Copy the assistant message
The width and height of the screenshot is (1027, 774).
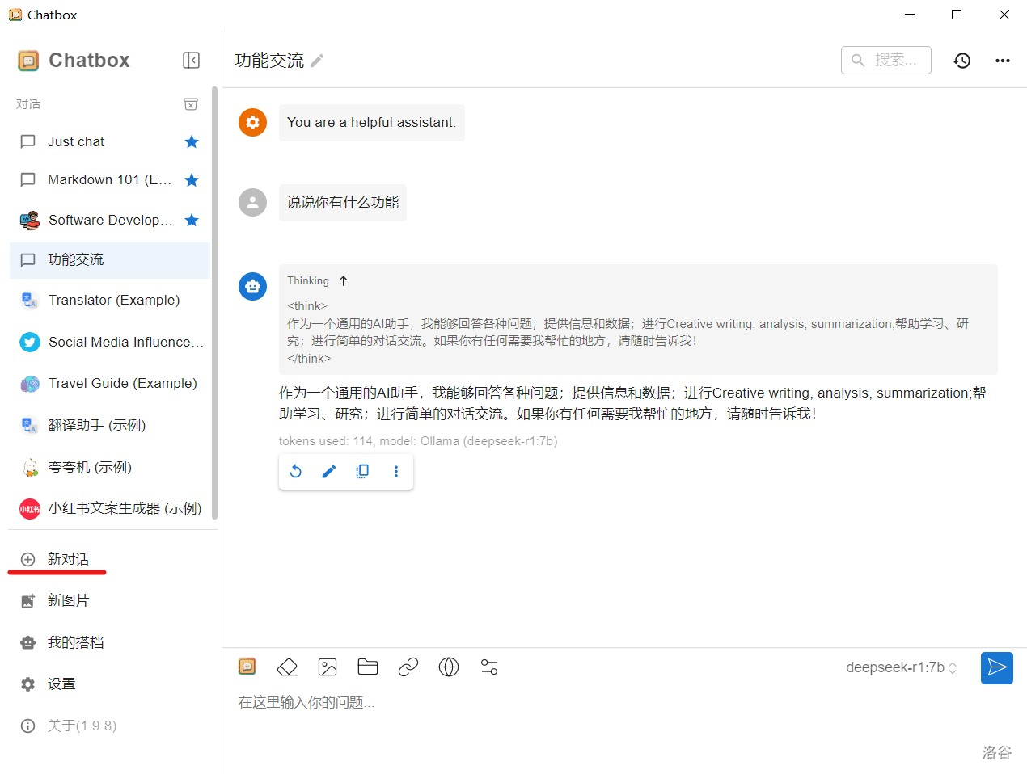[x=362, y=472]
